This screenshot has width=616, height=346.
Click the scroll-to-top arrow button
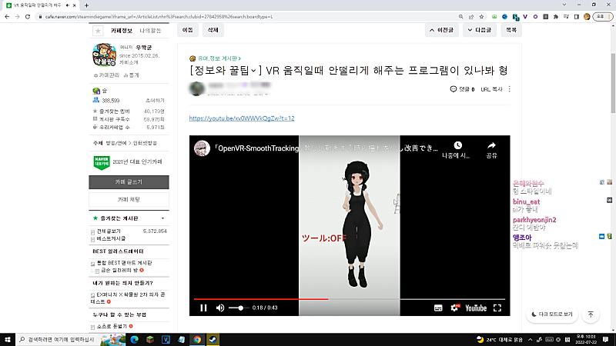(x=591, y=314)
